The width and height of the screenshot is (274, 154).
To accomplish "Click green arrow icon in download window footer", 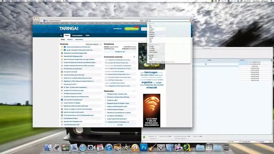I will (x=144, y=137).
